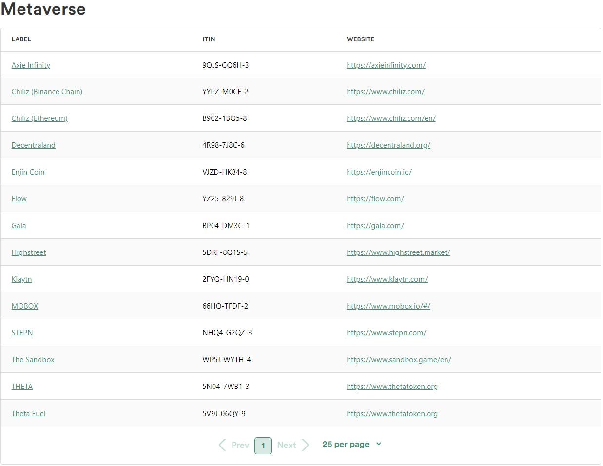Open the Decentraland label link
The width and height of the screenshot is (603, 466).
(33, 145)
